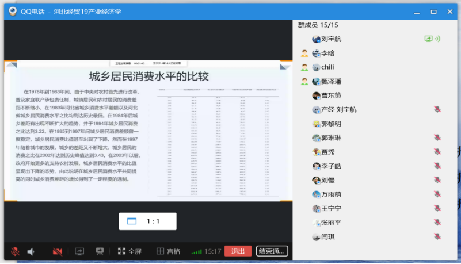Click the 结束通话 end call button
The width and height of the screenshot is (461, 264).
tap(271, 251)
